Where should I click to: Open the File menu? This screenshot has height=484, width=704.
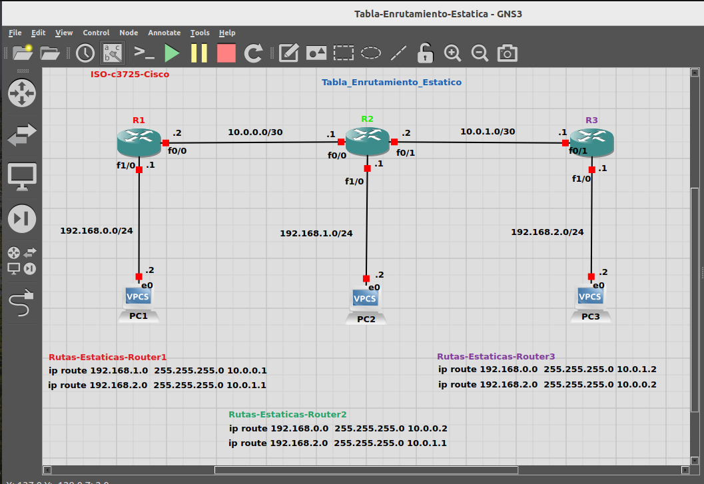(15, 33)
